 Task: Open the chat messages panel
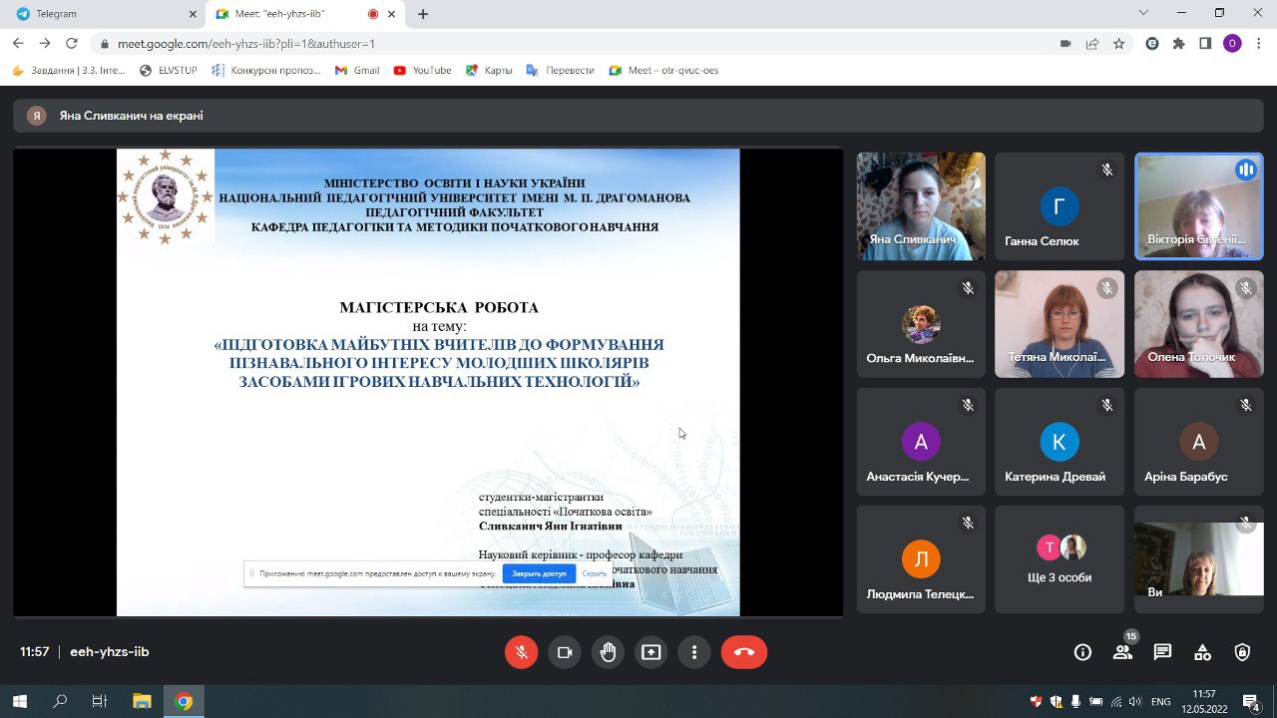tap(1162, 652)
